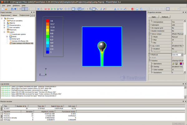Expand the User variables tree node

4,27
